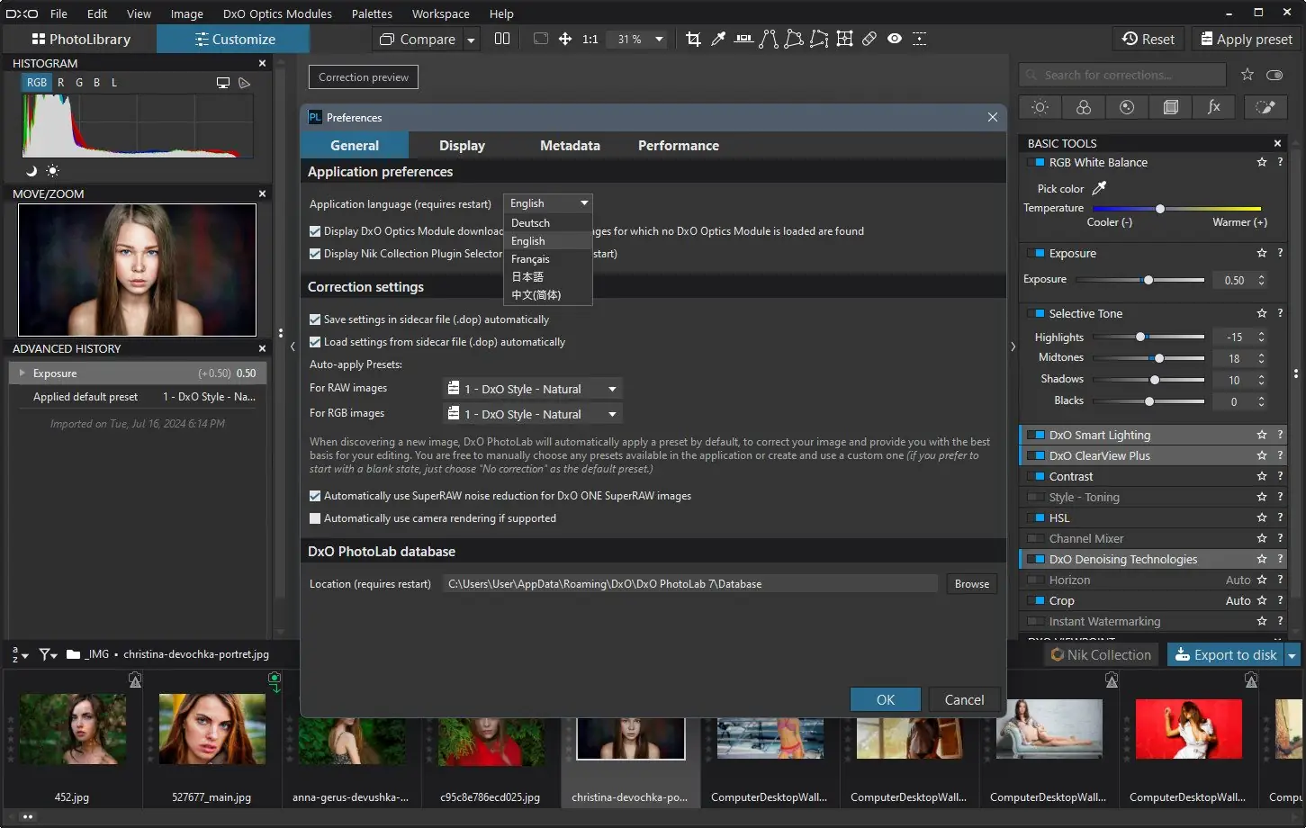Select the Crop tool in toolbar

[693, 39]
